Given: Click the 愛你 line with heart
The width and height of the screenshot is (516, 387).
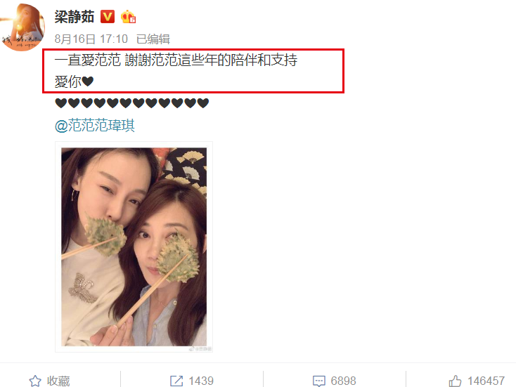Looking at the screenshot, I should tap(74, 81).
